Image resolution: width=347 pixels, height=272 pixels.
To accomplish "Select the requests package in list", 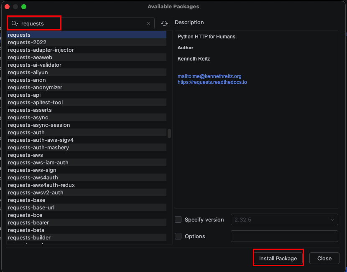I will 19,35.
